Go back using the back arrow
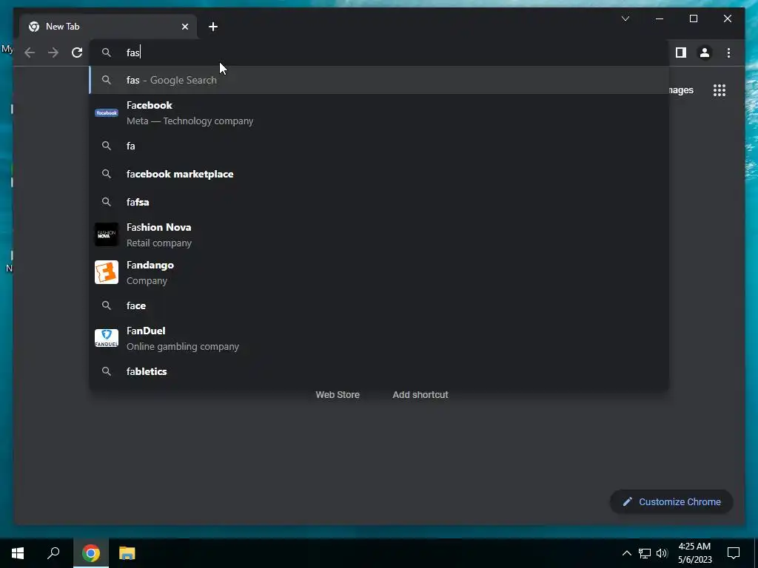This screenshot has height=568, width=758. 30,53
